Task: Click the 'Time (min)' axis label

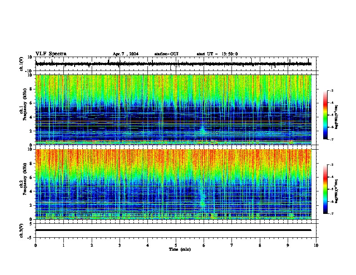Action: point(180,249)
